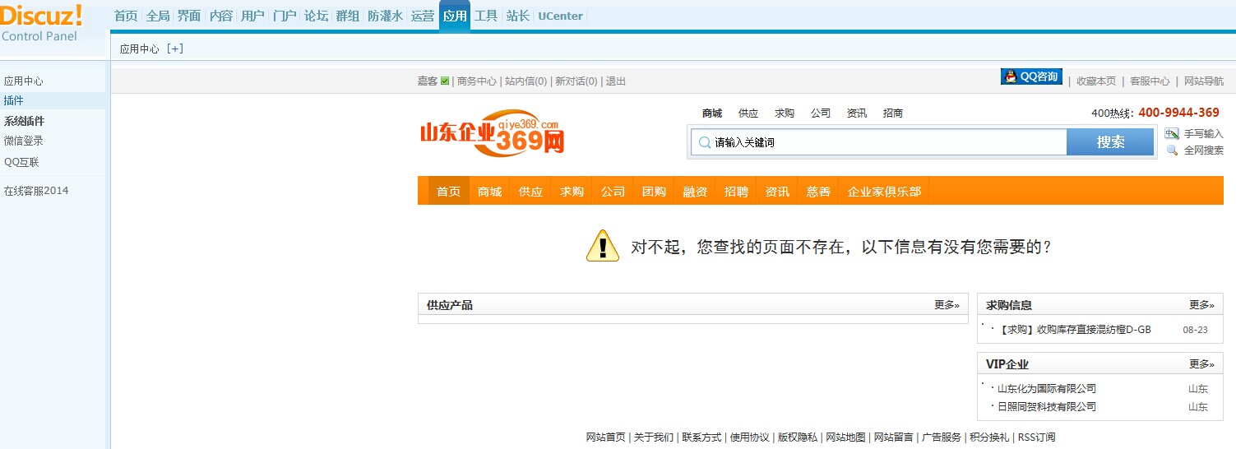
Task: Open 站内信(0) messages link
Action: pyautogui.click(x=526, y=81)
